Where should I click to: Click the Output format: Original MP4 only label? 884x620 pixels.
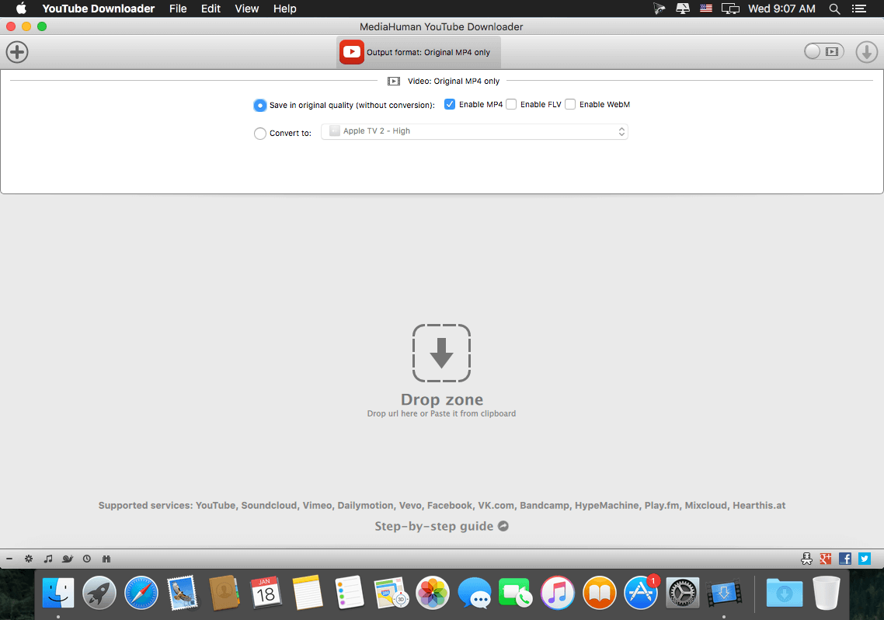click(x=429, y=52)
